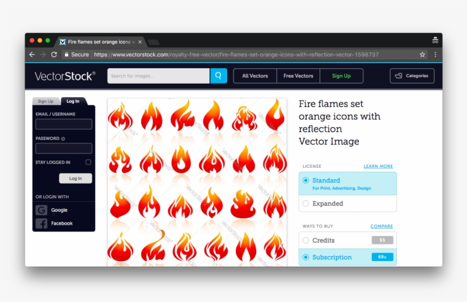Choose the Subscription radio button
Viewport: 467px width, 302px height.
pos(306,257)
